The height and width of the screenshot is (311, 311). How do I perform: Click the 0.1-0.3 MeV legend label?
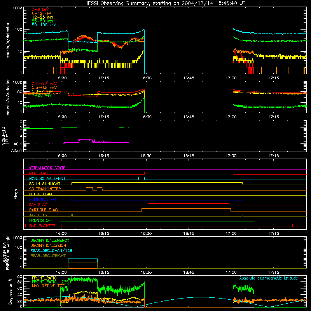(44, 84)
